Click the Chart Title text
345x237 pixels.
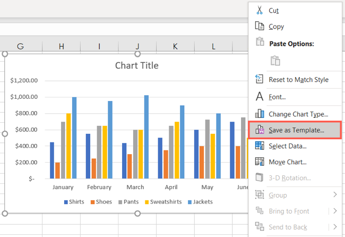pos(136,65)
